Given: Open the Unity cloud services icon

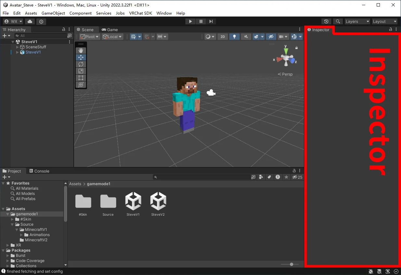Looking at the screenshot, I should click(x=30, y=21).
